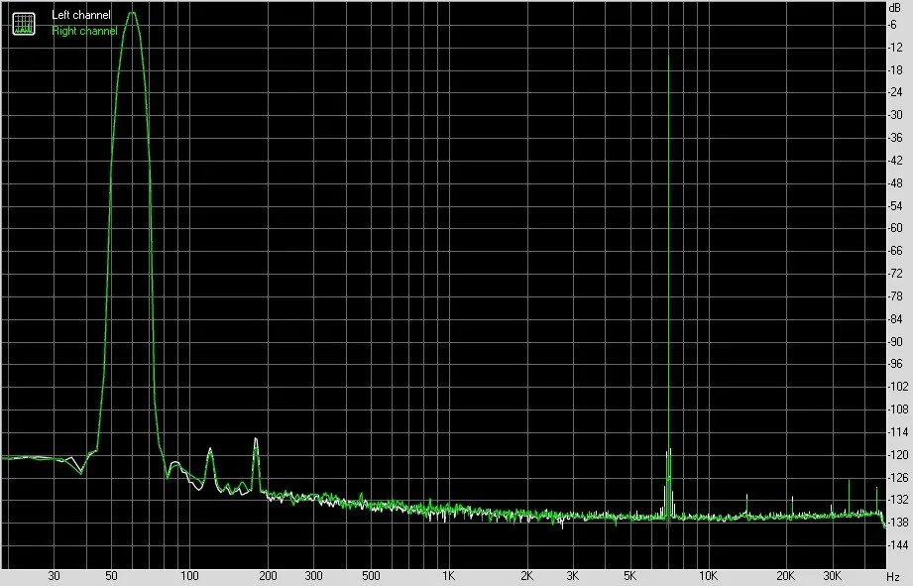Click the 300 Hz frequency label
The width and height of the screenshot is (913, 586).
(x=313, y=576)
